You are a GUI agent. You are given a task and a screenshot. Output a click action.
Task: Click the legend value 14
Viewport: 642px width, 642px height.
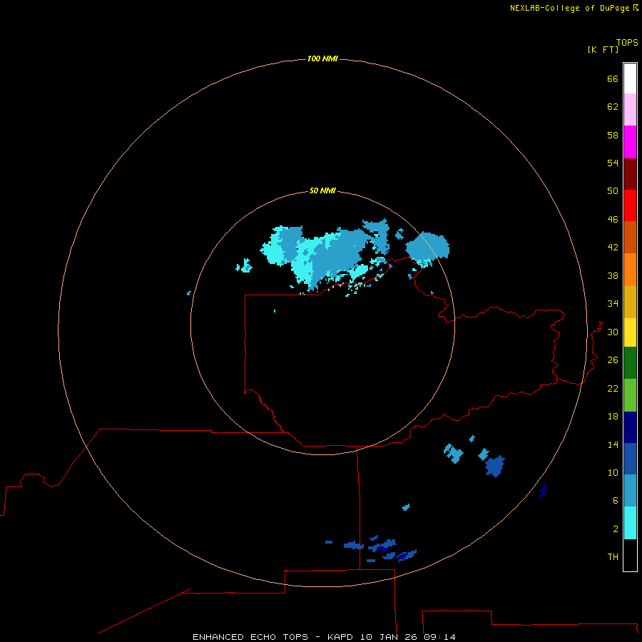(x=613, y=444)
